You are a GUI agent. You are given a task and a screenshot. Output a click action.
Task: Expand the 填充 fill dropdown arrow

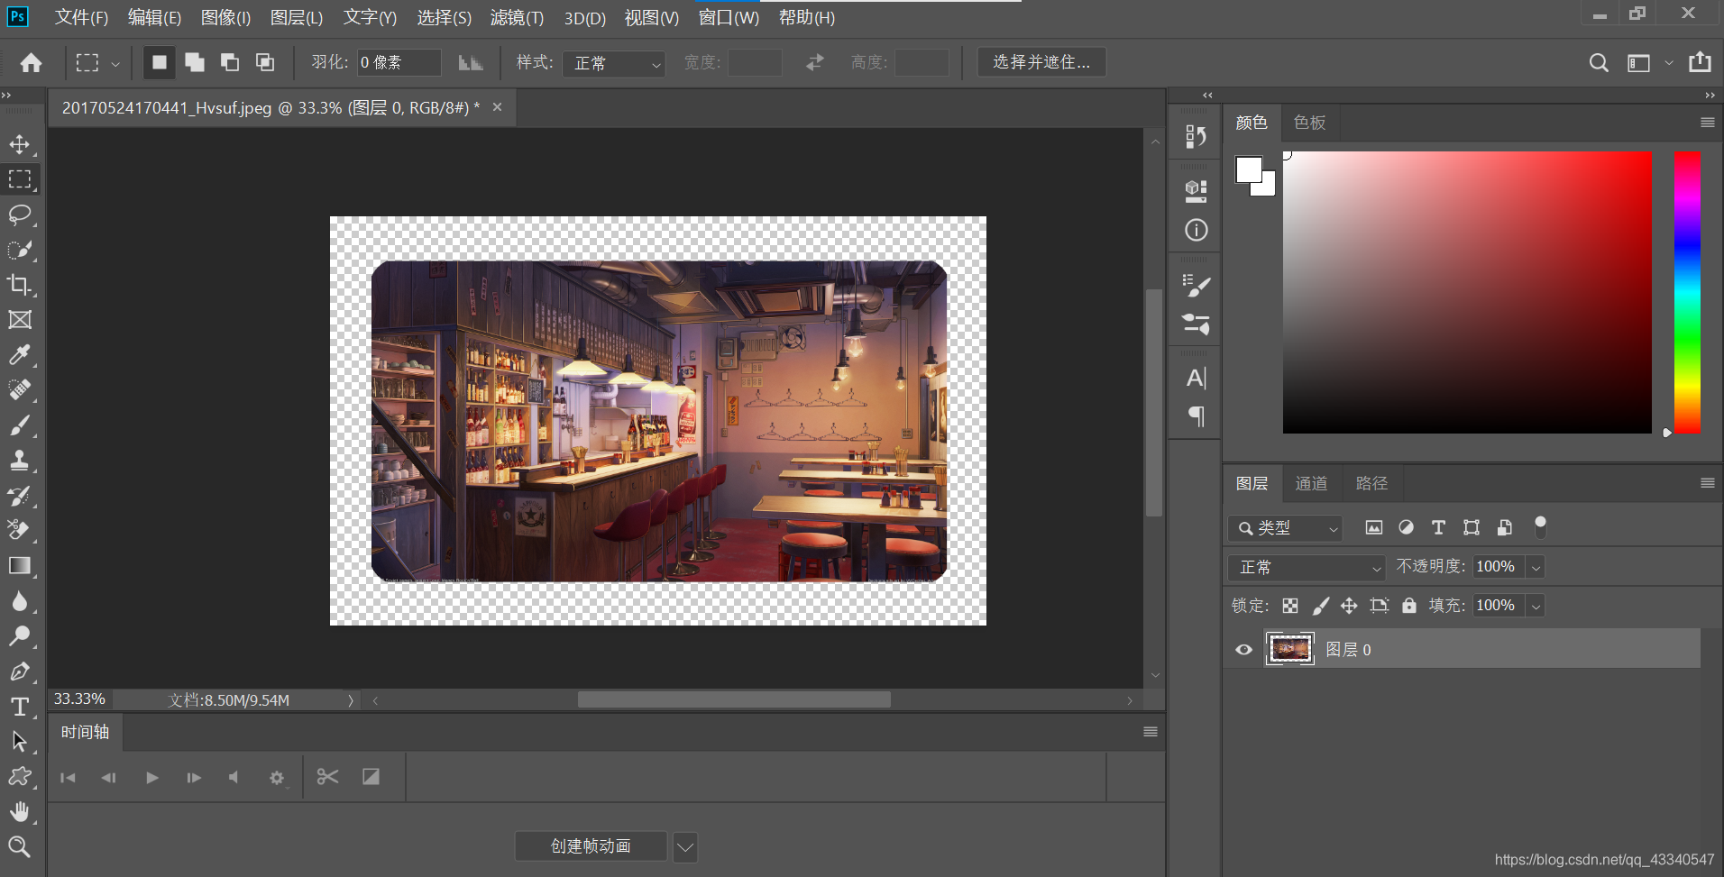pyautogui.click(x=1536, y=606)
